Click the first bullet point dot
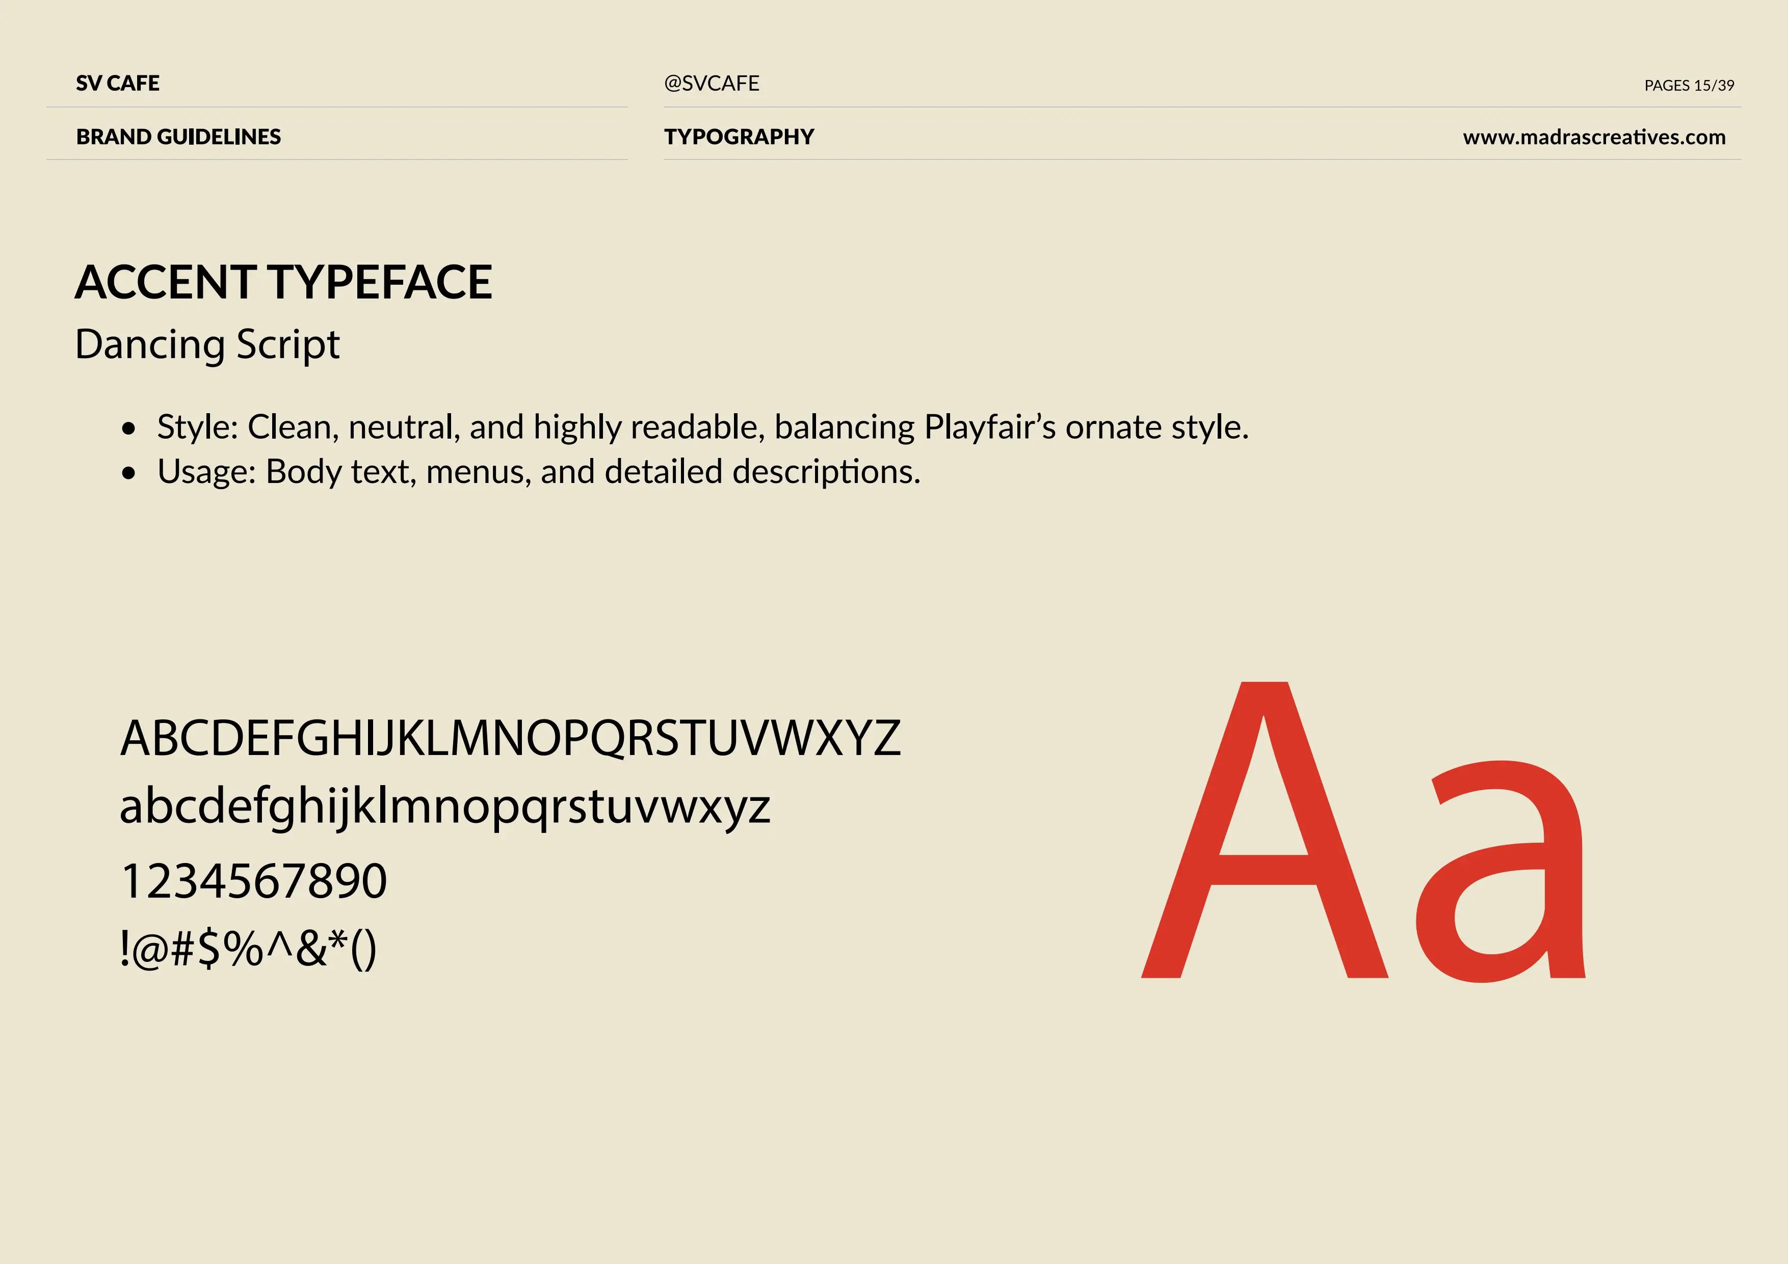Screen dimensions: 1788x1264 [x=128, y=429]
